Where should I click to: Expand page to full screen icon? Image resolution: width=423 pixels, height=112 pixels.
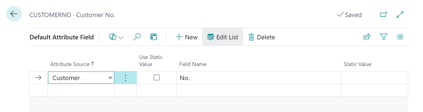coord(400,15)
